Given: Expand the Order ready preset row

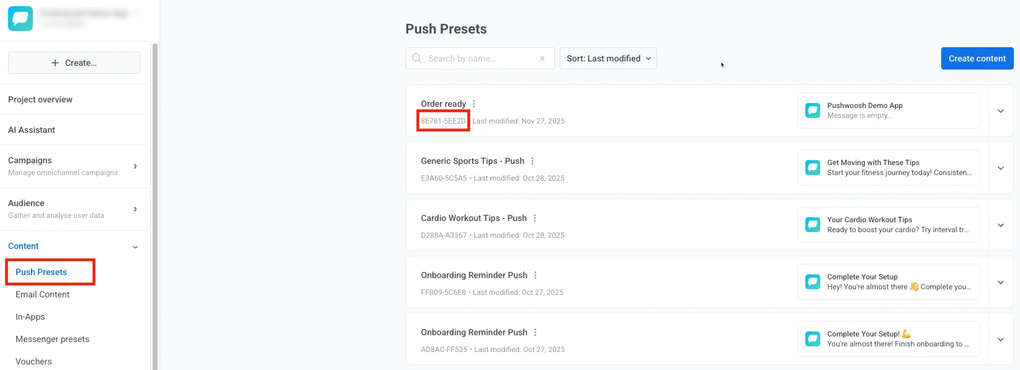Looking at the screenshot, I should coord(1000,111).
